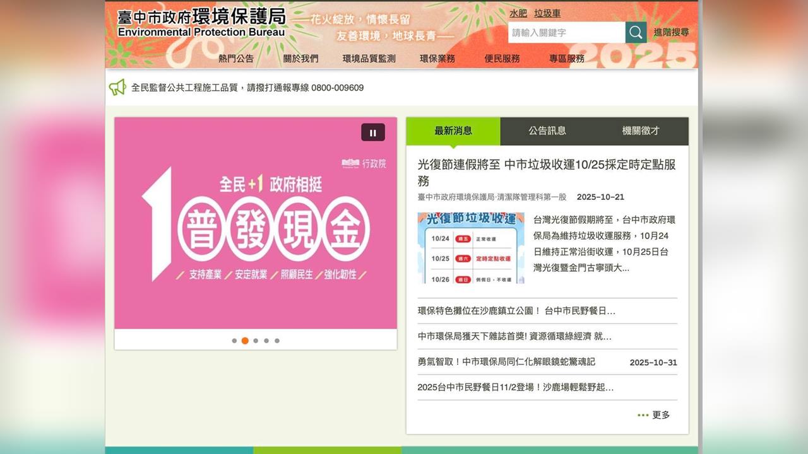Click the green megaphone announcement icon
The width and height of the screenshot is (808, 454).
pyautogui.click(x=117, y=87)
